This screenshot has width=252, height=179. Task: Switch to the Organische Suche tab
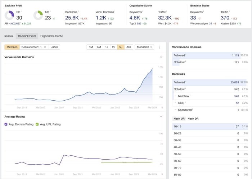coord(51,36)
